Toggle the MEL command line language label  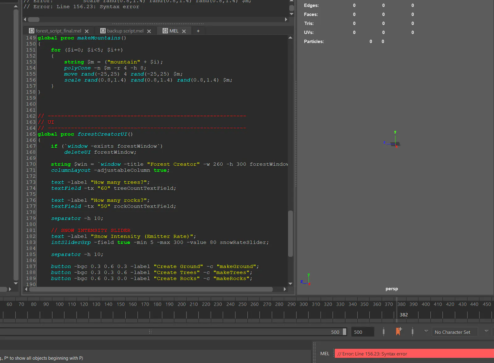[324, 354]
